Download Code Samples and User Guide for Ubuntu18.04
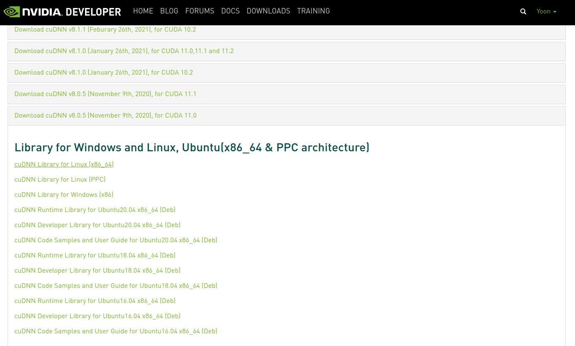575x346 pixels. (116, 286)
